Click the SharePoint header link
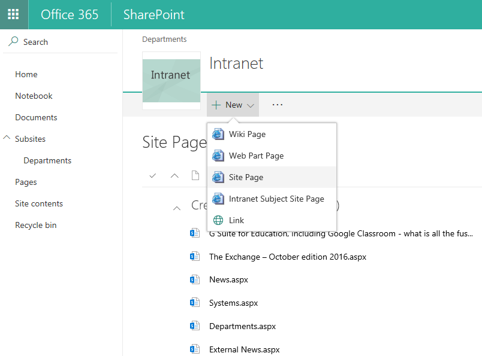Viewport: 482px width, 356px height. pos(153,14)
